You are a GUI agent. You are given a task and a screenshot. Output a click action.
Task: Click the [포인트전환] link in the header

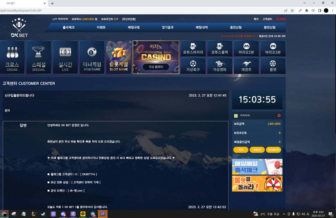point(129,19)
